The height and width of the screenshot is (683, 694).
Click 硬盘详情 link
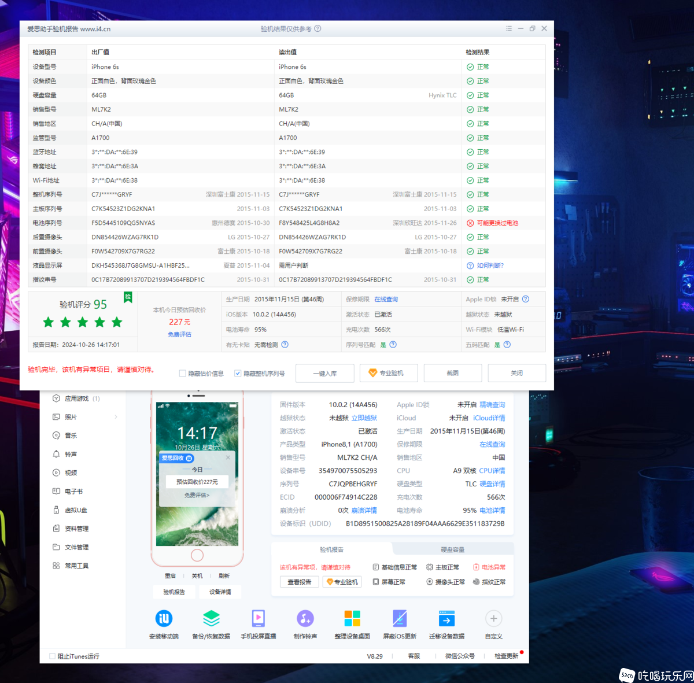click(492, 484)
